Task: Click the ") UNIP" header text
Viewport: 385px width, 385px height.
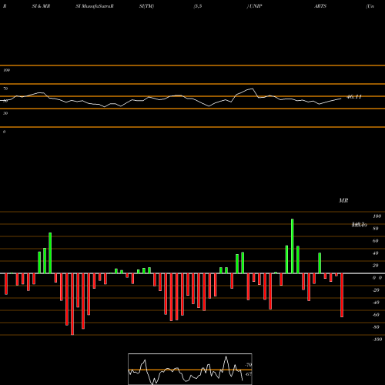Action: click(x=254, y=6)
